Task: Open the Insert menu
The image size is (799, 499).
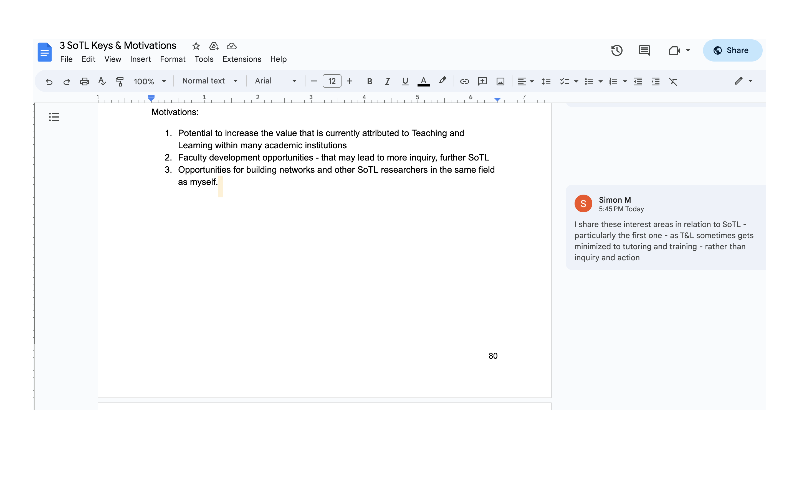Action: click(x=140, y=59)
